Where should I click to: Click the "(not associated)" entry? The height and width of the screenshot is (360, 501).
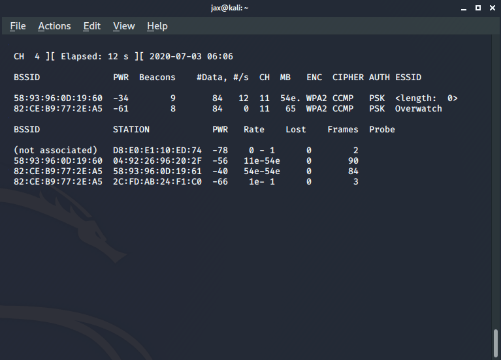(56, 151)
